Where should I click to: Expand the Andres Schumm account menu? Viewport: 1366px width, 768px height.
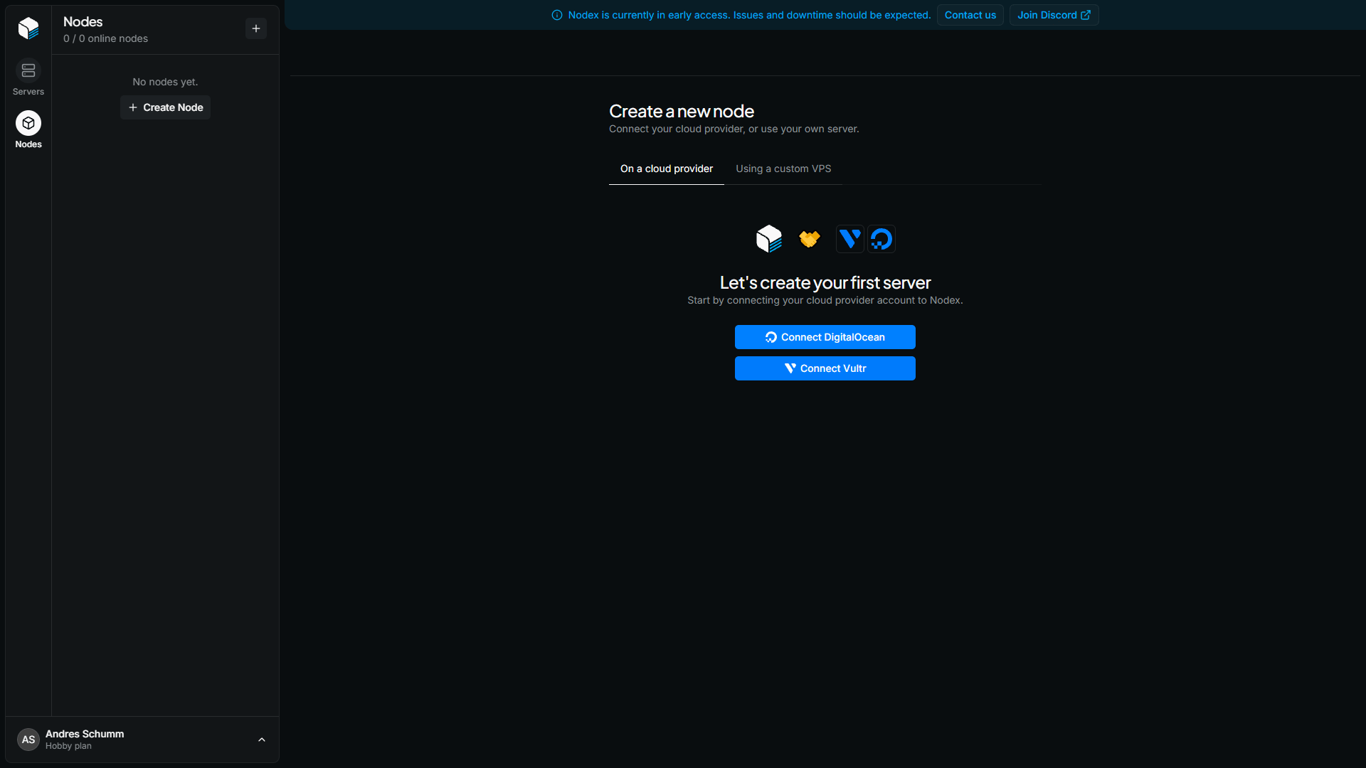pyautogui.click(x=262, y=740)
